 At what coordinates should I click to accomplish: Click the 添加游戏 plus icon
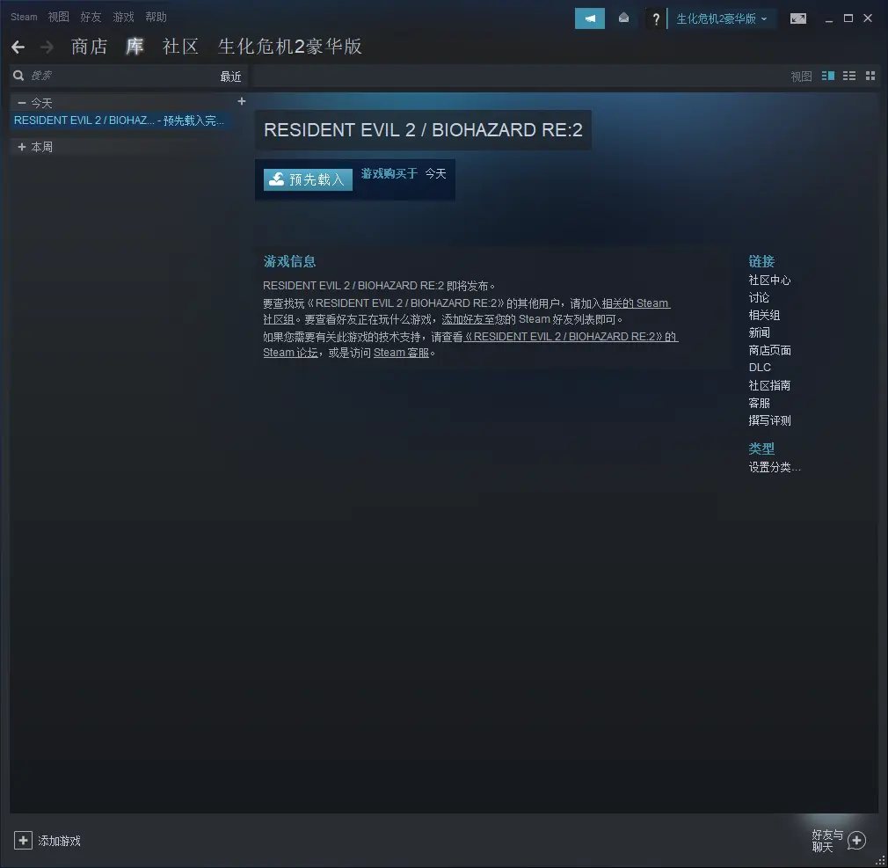[23, 840]
